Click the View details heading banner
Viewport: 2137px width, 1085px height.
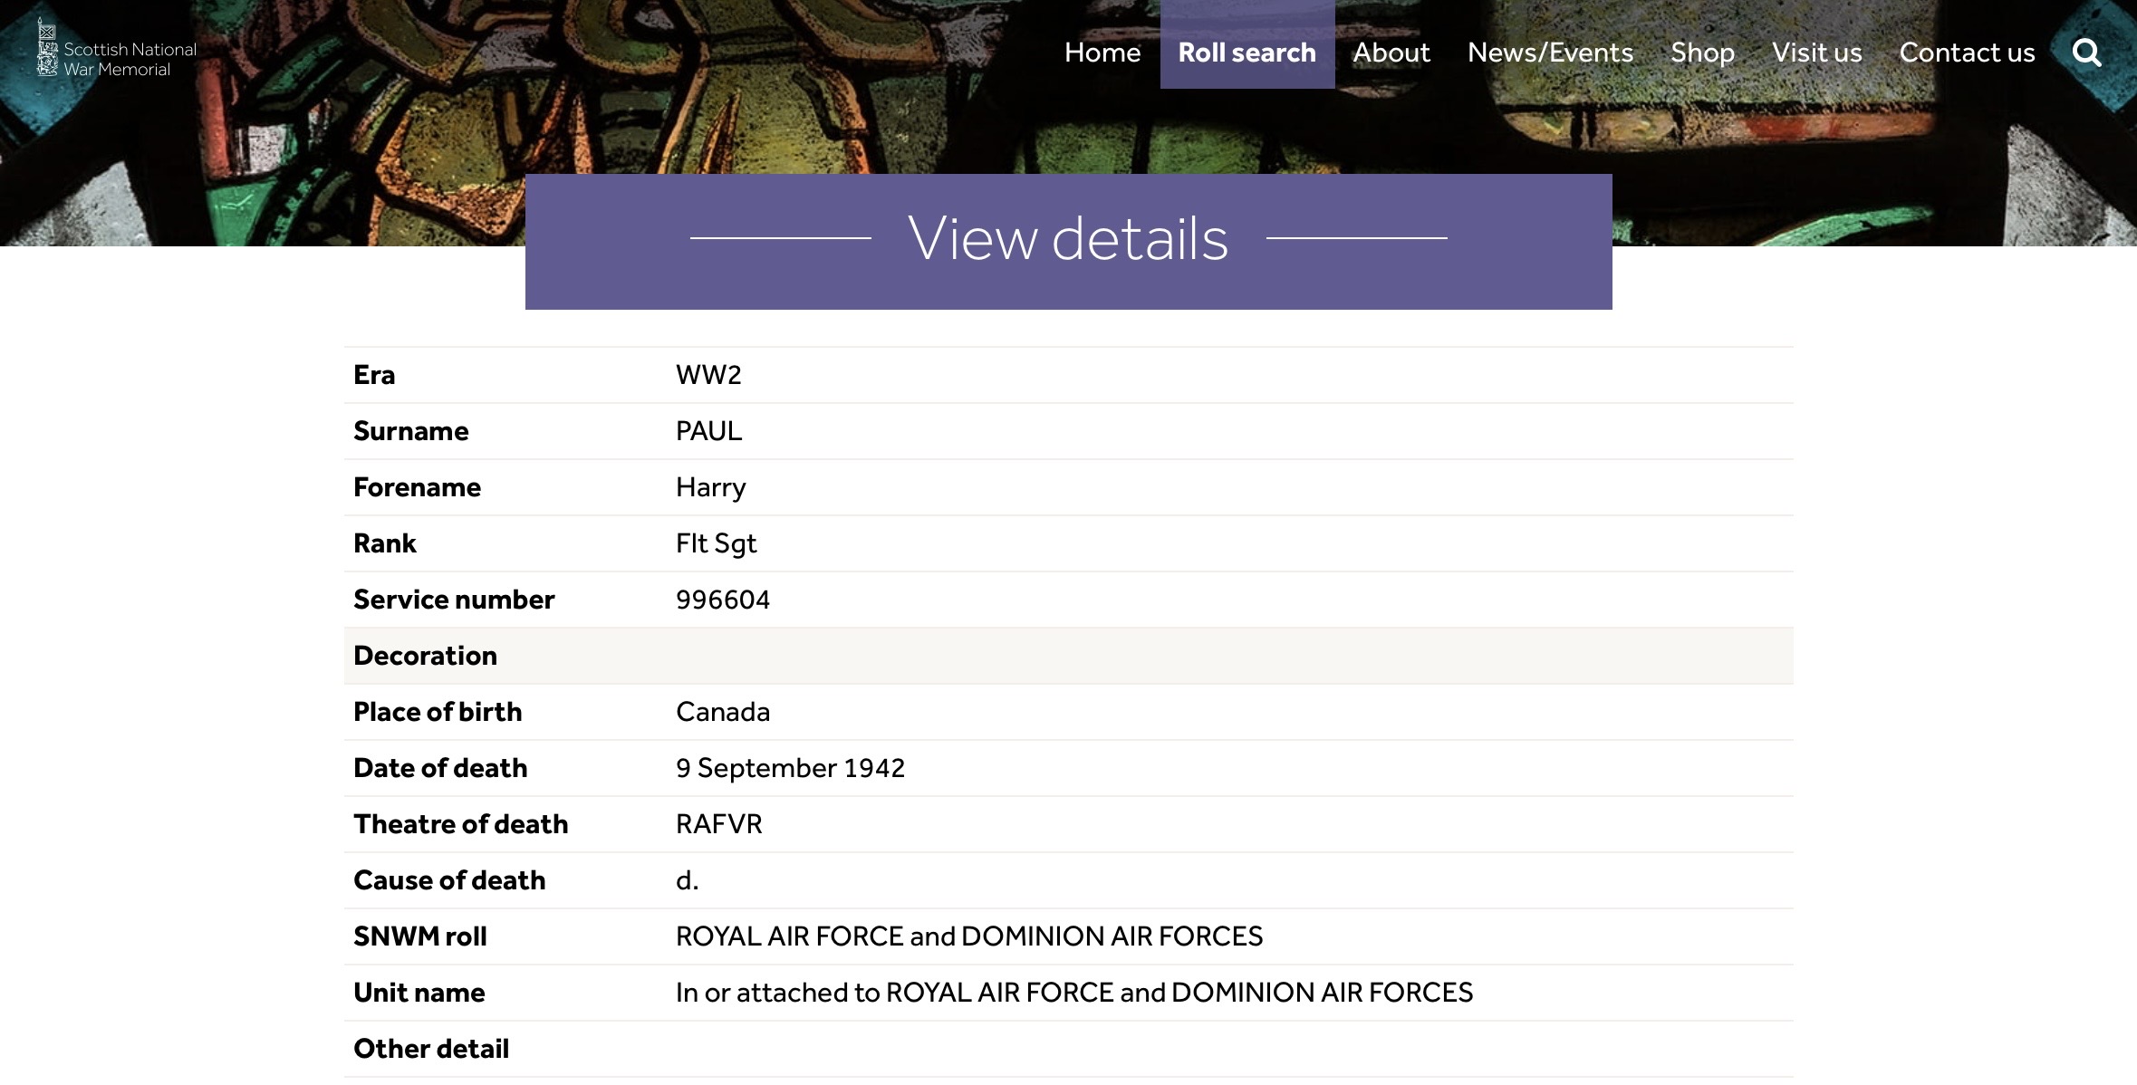1068,240
